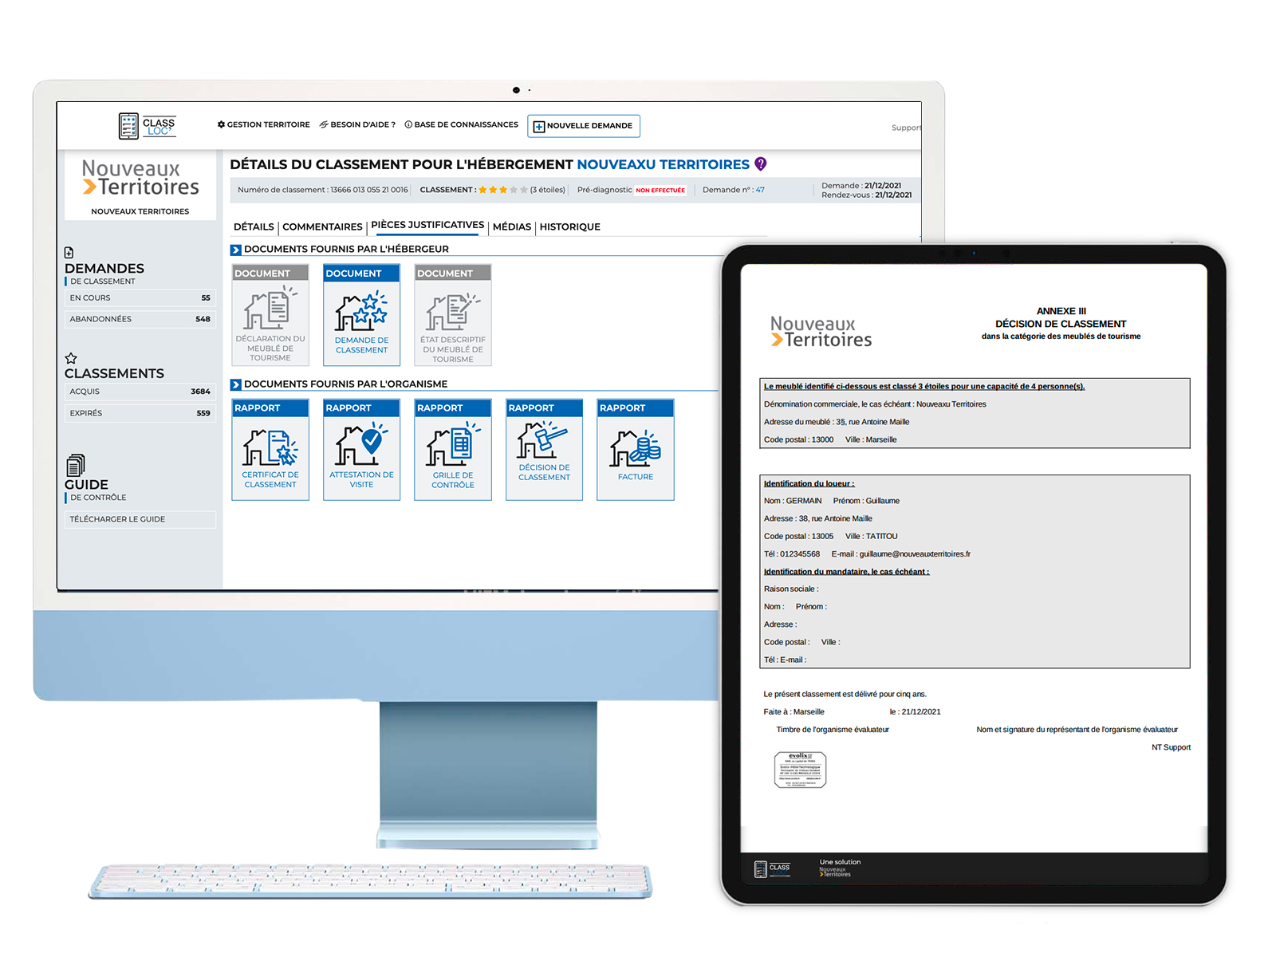Switch to the Commentaires tab
This screenshot has width=1276, height=957.
(322, 227)
